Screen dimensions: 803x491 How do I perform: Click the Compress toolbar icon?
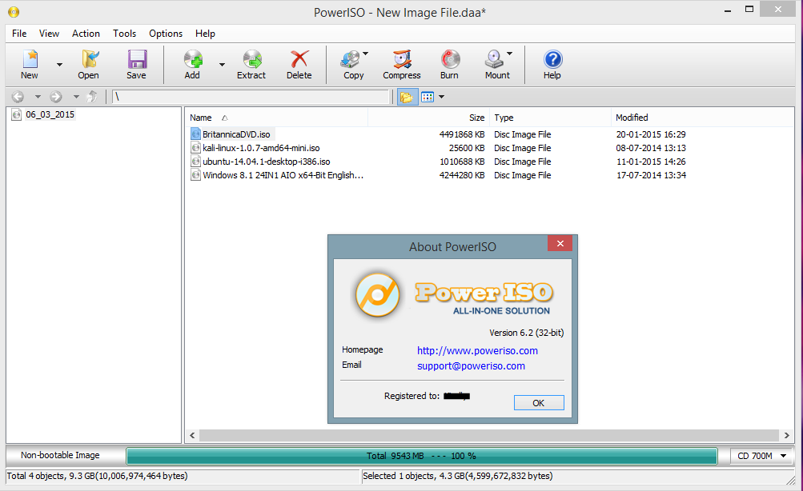(402, 59)
